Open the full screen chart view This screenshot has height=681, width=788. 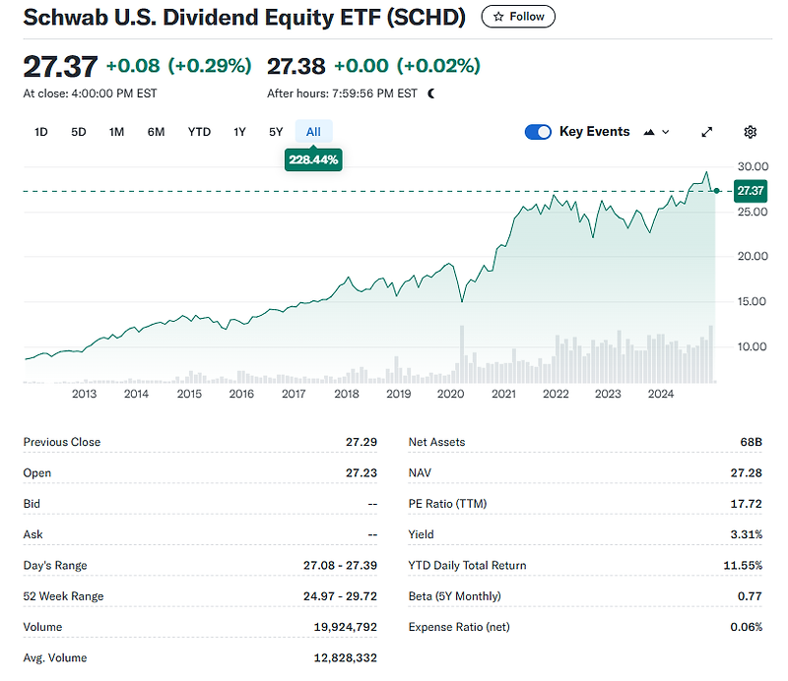point(706,132)
